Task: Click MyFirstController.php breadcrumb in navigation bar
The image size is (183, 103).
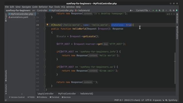Action: [x=61, y=10]
